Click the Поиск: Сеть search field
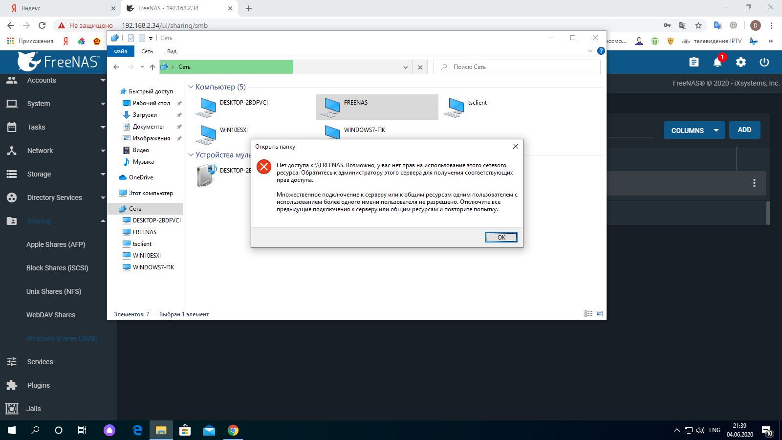782x440 pixels. point(517,67)
